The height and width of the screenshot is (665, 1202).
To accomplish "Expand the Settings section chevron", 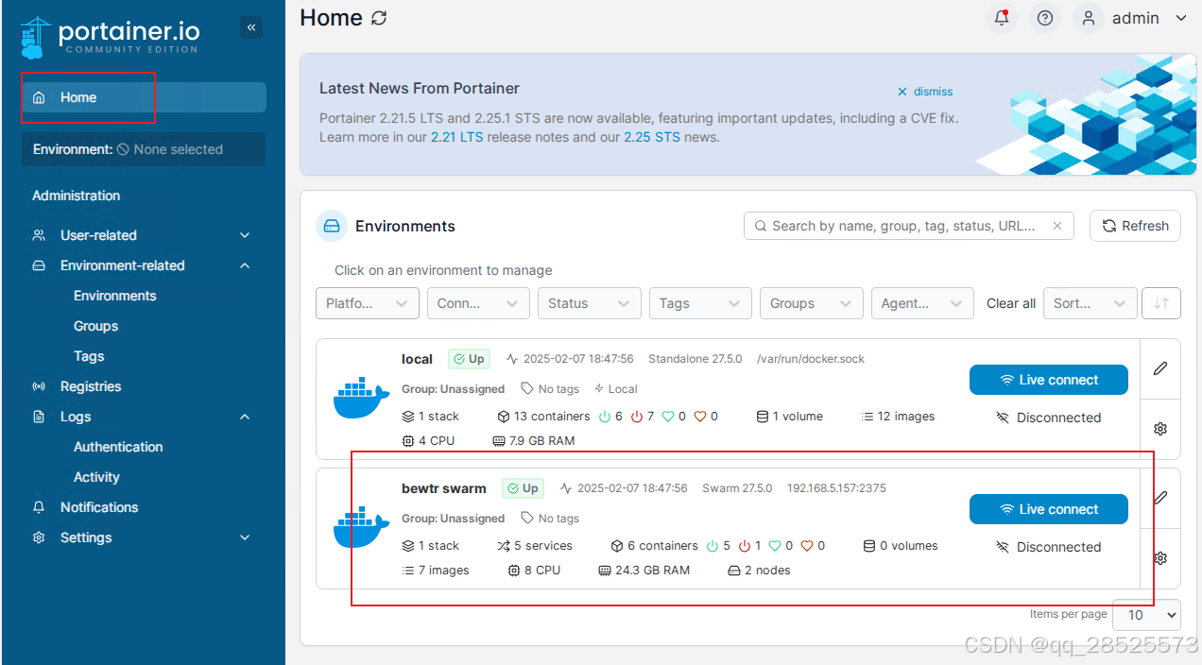I will (x=245, y=537).
